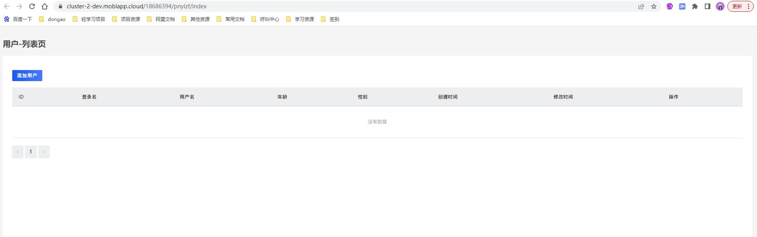Screen dimensions: 757x237
Task: Open the 百度一下 bookmark
Action: (x=18, y=19)
